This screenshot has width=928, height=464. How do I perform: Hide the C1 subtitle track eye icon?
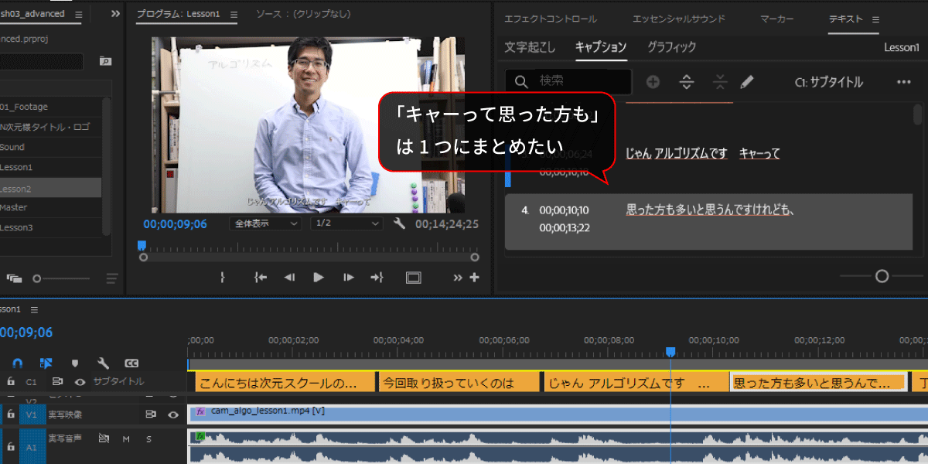click(80, 381)
